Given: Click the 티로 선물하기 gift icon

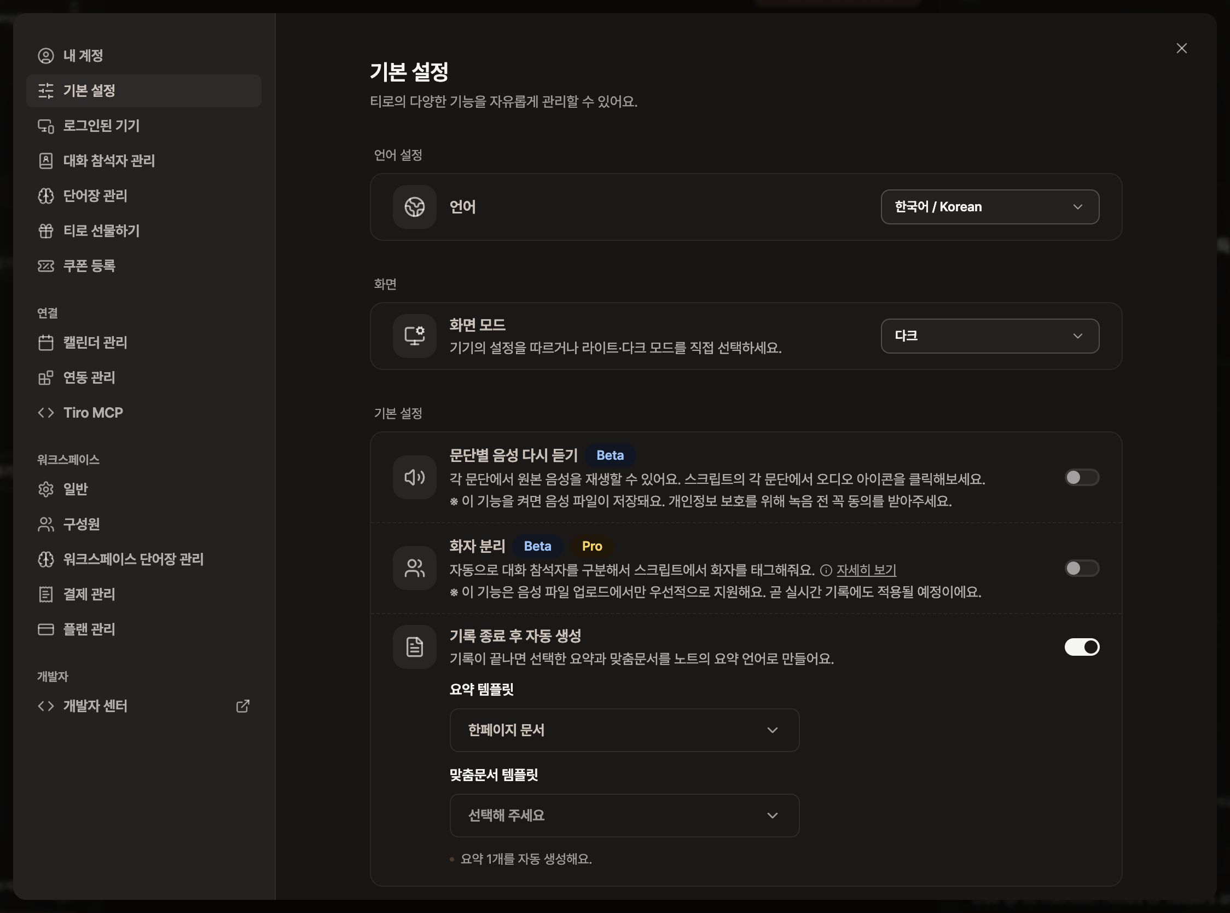Looking at the screenshot, I should [x=46, y=231].
